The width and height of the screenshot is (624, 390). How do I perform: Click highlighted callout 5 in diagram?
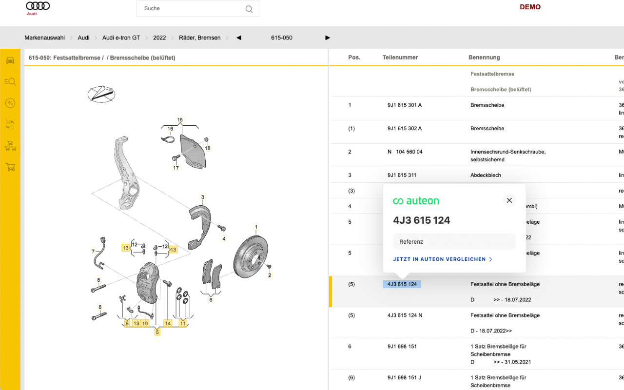click(x=157, y=332)
